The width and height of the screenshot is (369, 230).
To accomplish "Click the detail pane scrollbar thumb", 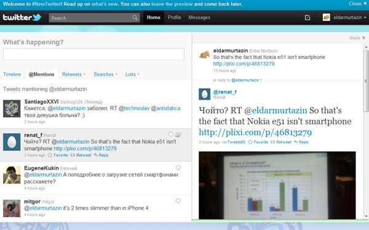I will click(x=366, y=81).
